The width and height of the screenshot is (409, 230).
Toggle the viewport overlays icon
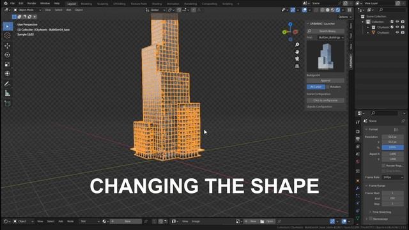304,10
